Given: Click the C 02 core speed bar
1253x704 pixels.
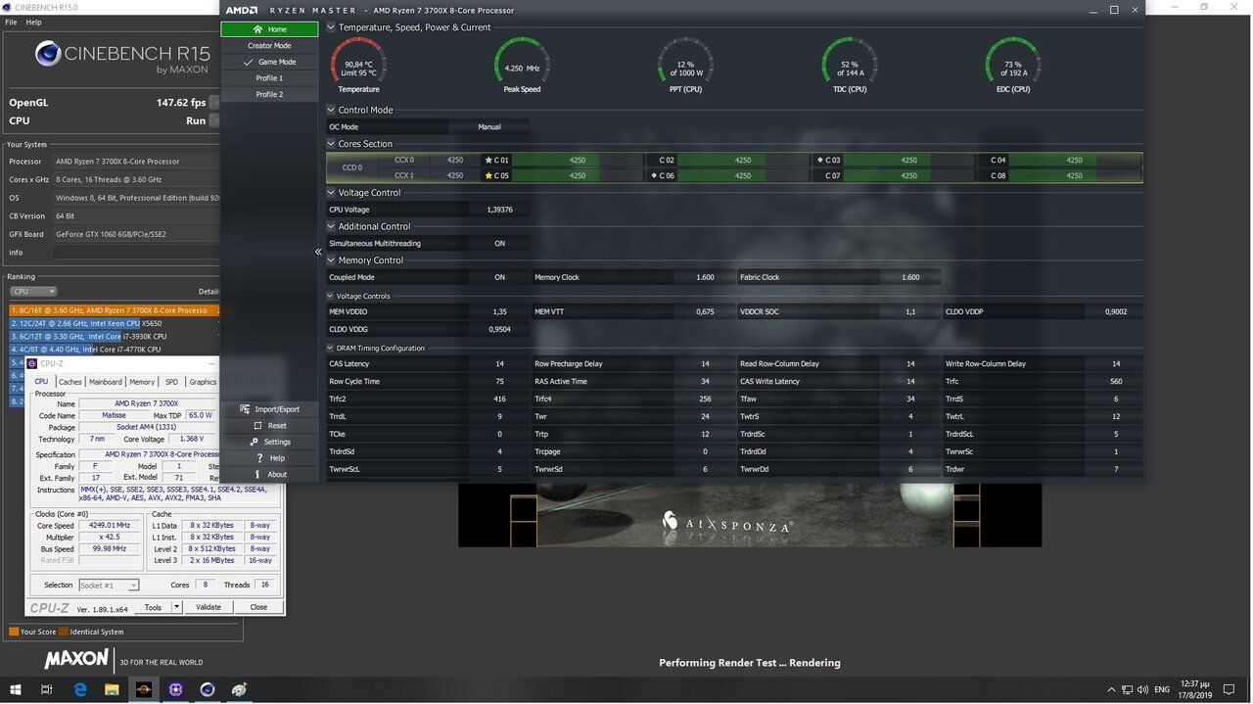Looking at the screenshot, I should tap(743, 160).
